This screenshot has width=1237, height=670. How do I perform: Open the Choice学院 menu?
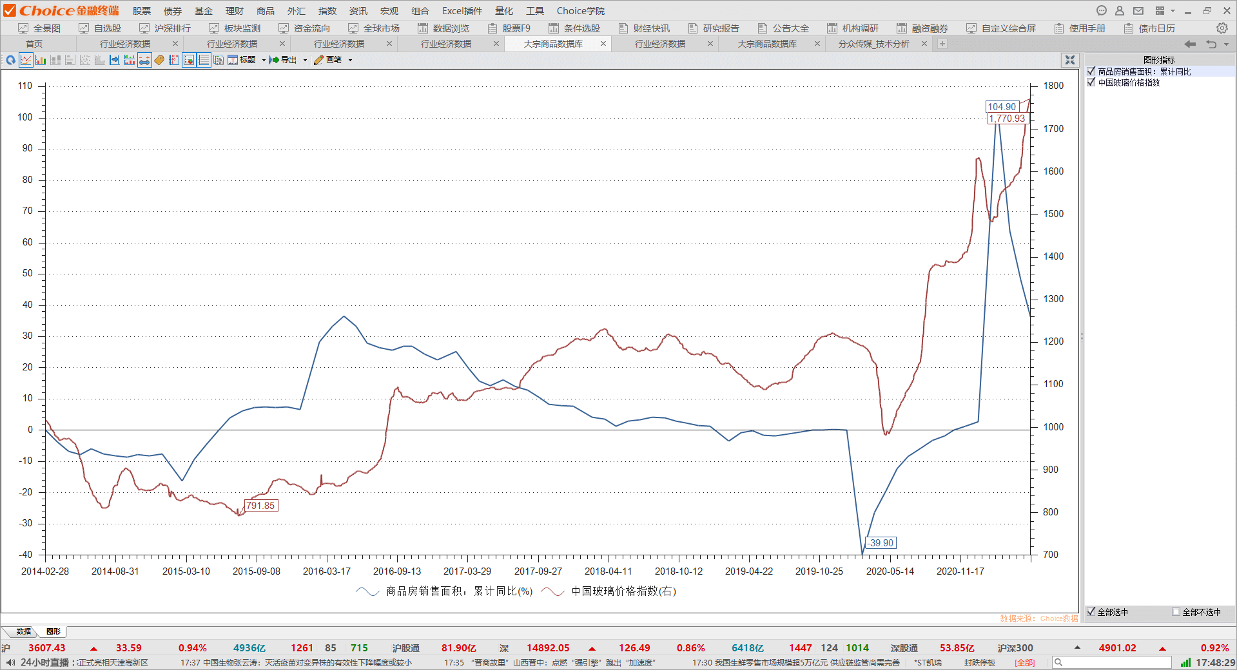[x=581, y=10]
